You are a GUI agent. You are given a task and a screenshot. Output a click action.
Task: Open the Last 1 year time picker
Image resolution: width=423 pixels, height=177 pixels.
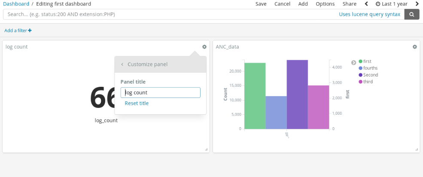tap(391, 4)
